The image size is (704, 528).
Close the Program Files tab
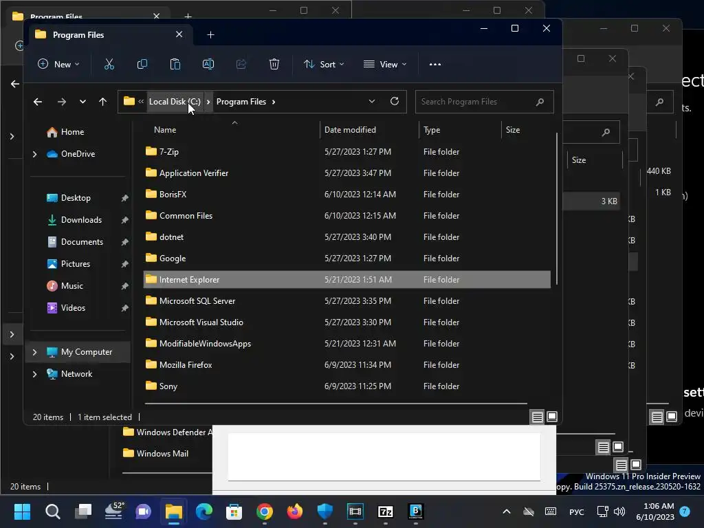pyautogui.click(x=179, y=34)
